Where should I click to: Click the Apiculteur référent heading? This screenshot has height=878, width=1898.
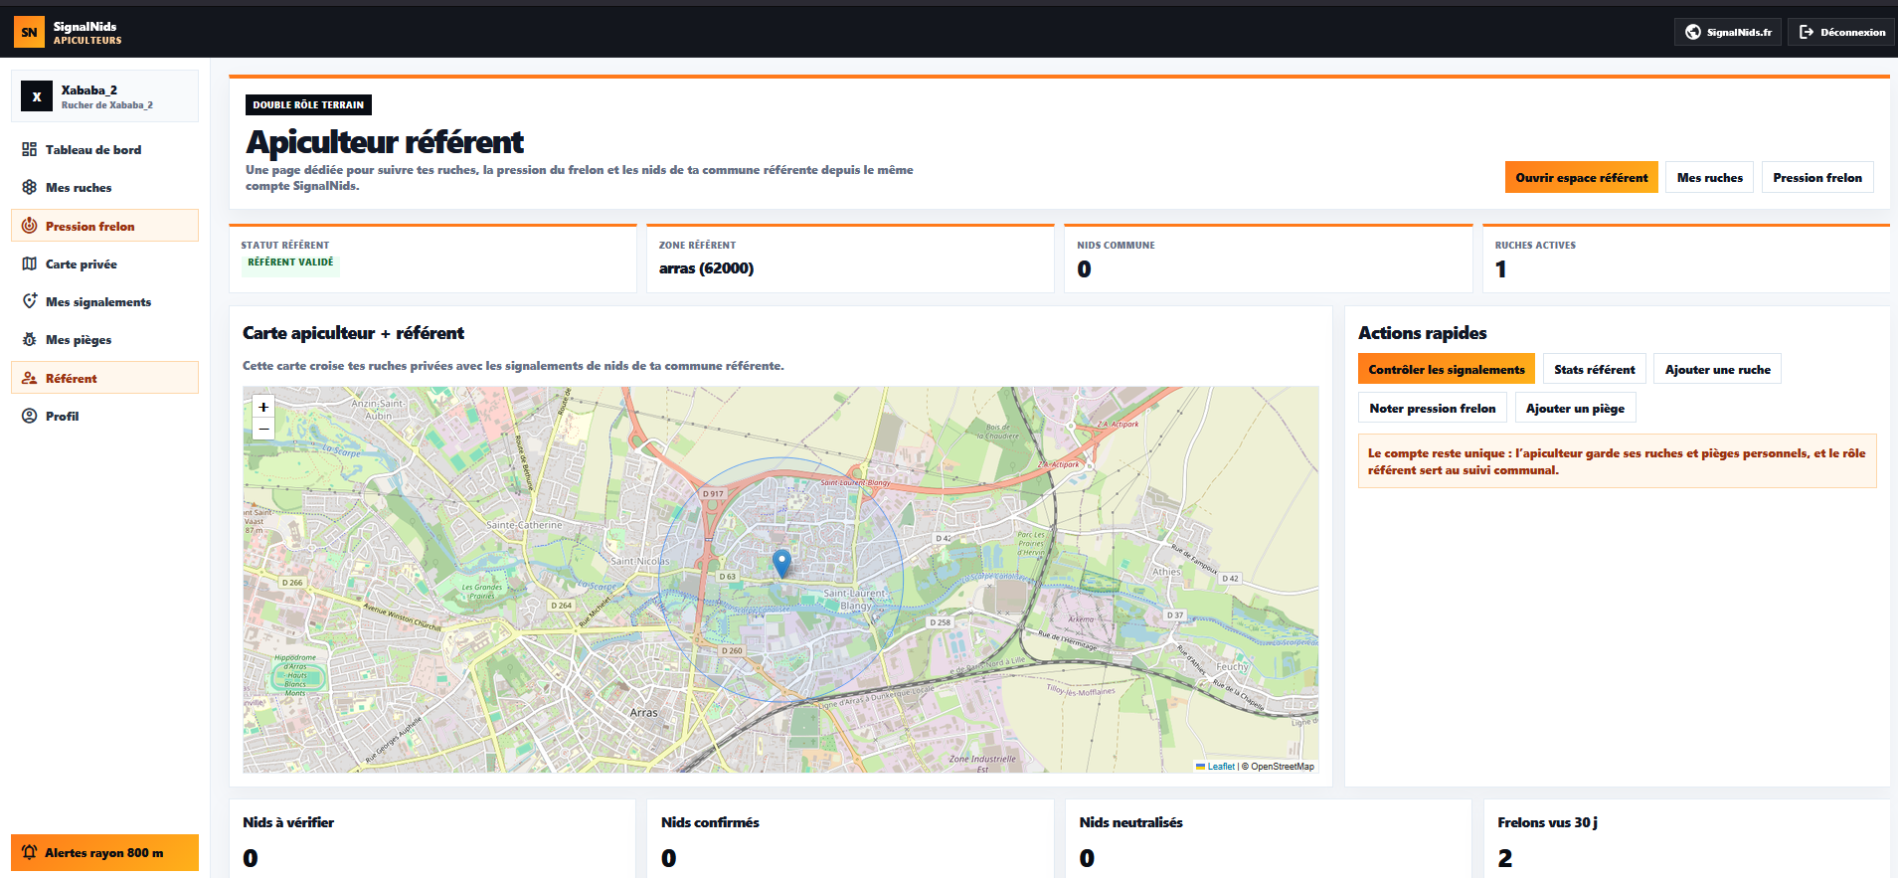tap(385, 142)
